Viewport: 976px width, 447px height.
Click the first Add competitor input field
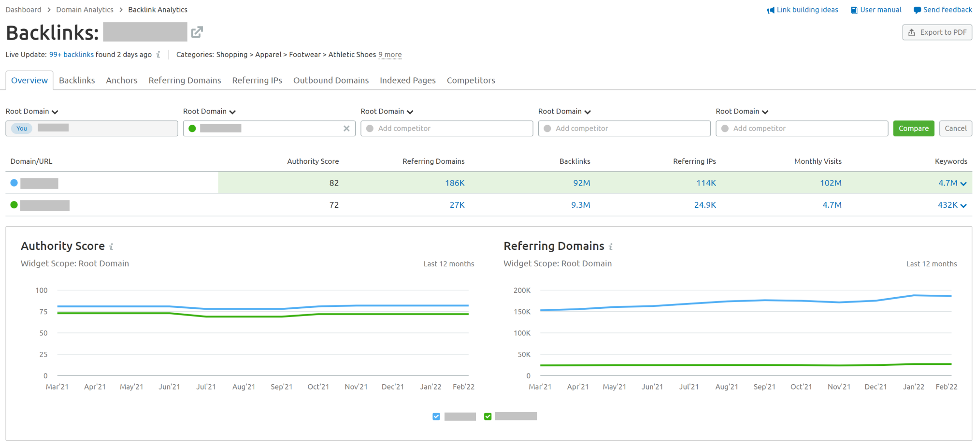pyautogui.click(x=447, y=129)
